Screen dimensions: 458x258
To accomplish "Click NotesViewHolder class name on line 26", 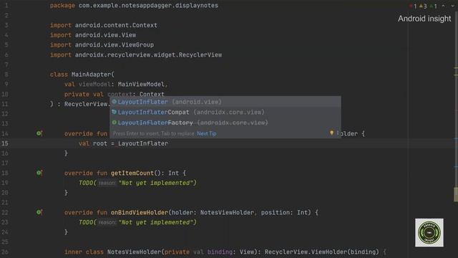I will coord(134,252).
